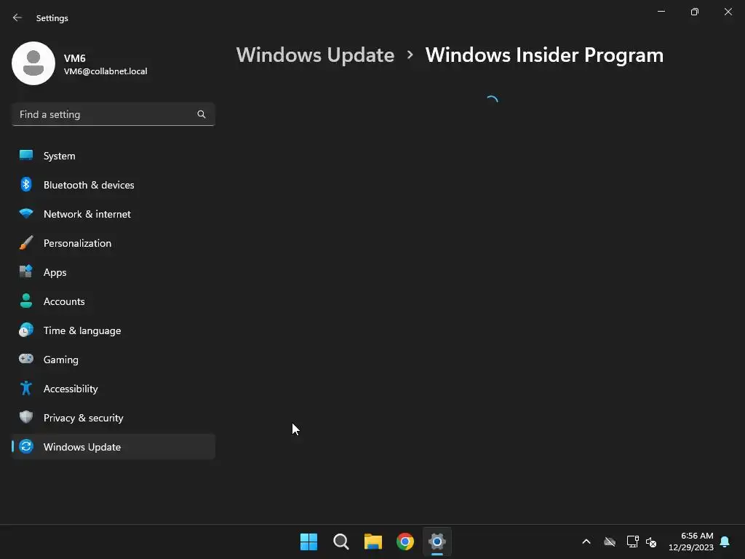Click the VM6 account name

click(x=75, y=58)
